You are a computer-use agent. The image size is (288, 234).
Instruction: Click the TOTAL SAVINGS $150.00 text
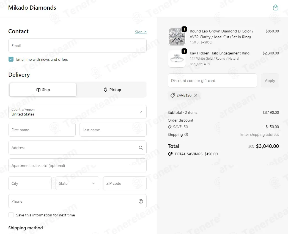tap(196, 154)
